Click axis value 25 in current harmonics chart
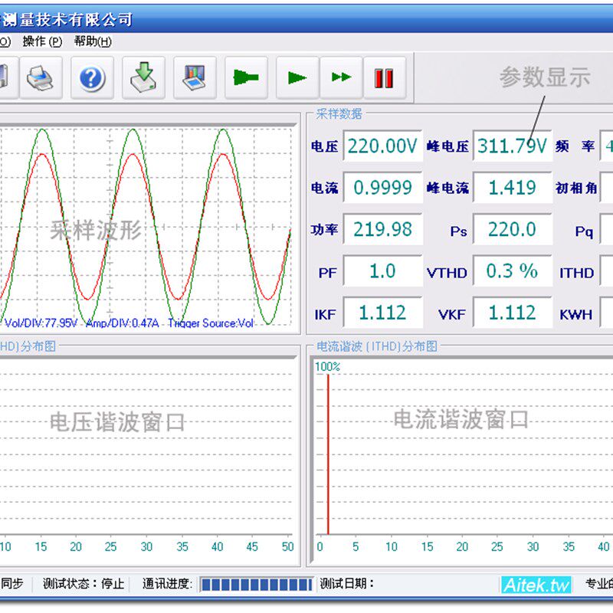 coord(497,546)
